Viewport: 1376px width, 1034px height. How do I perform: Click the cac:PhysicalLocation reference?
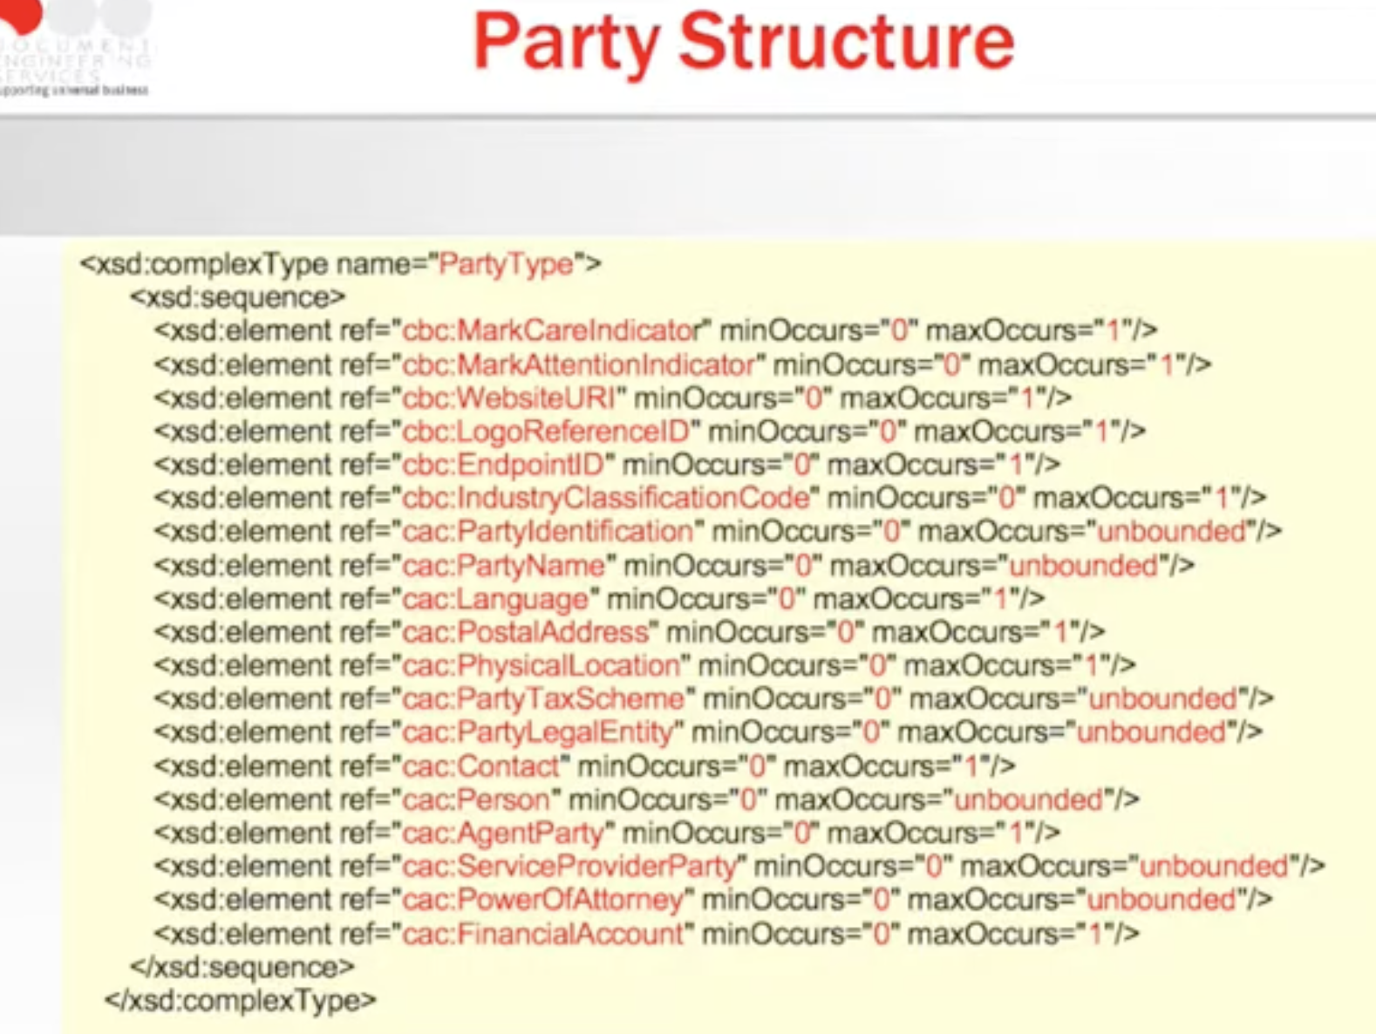point(541,665)
